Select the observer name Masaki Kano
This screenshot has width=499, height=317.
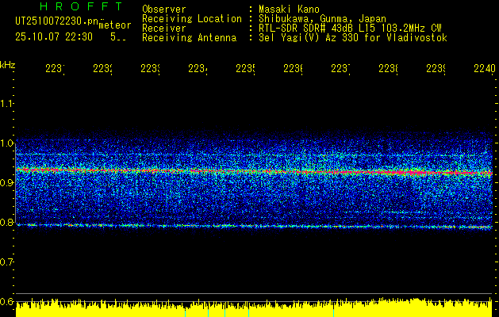(289, 10)
